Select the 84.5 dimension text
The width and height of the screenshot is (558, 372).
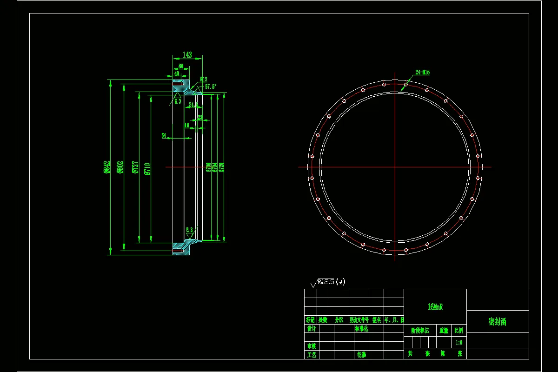pos(193,105)
